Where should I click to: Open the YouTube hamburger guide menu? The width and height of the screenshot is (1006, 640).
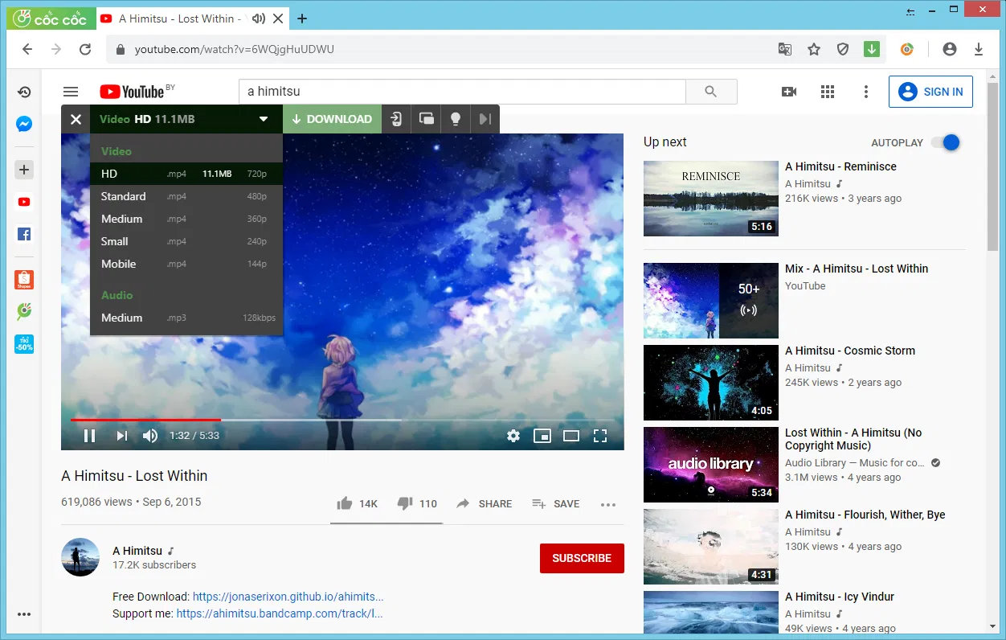[71, 92]
